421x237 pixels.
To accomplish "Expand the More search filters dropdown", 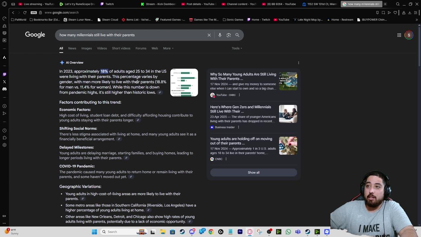I will (x=168, y=48).
